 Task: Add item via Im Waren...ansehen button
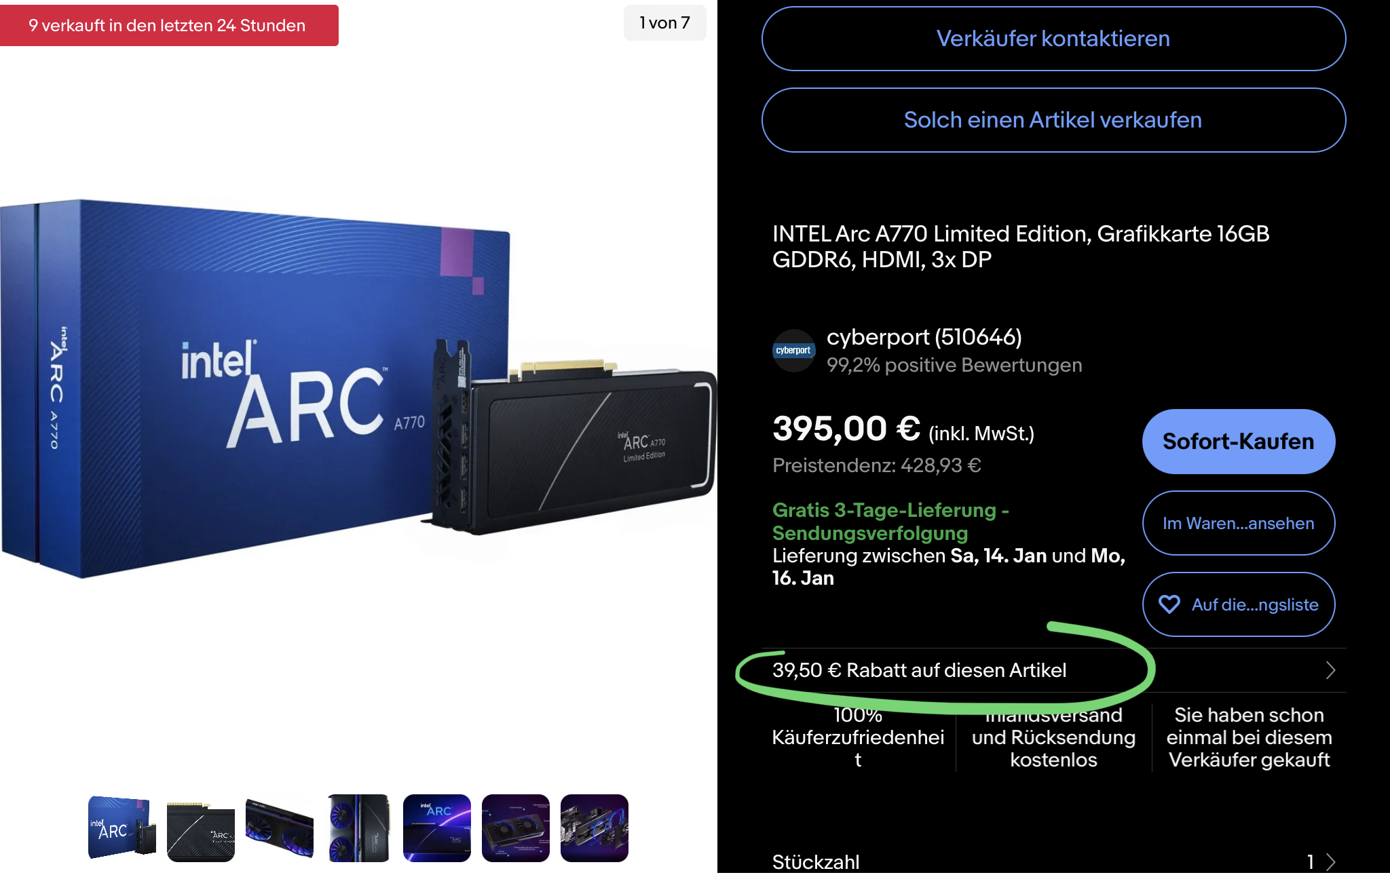1239,523
